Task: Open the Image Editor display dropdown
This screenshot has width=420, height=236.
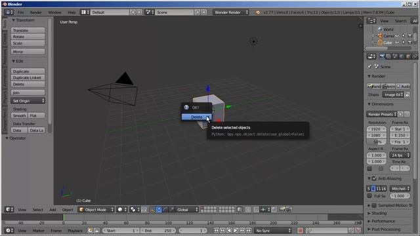Action: pyautogui.click(x=393, y=94)
